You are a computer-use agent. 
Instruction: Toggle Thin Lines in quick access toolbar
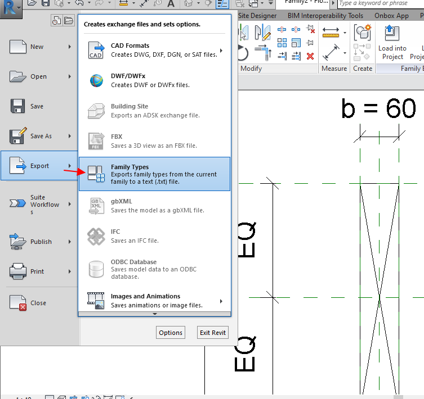click(222, 4)
